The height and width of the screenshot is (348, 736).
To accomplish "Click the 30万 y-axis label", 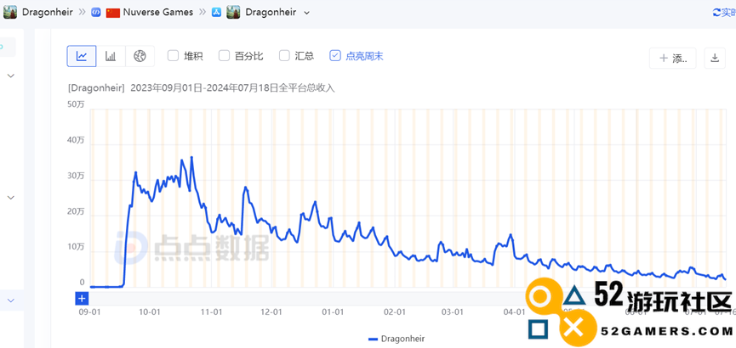I will pyautogui.click(x=76, y=177).
